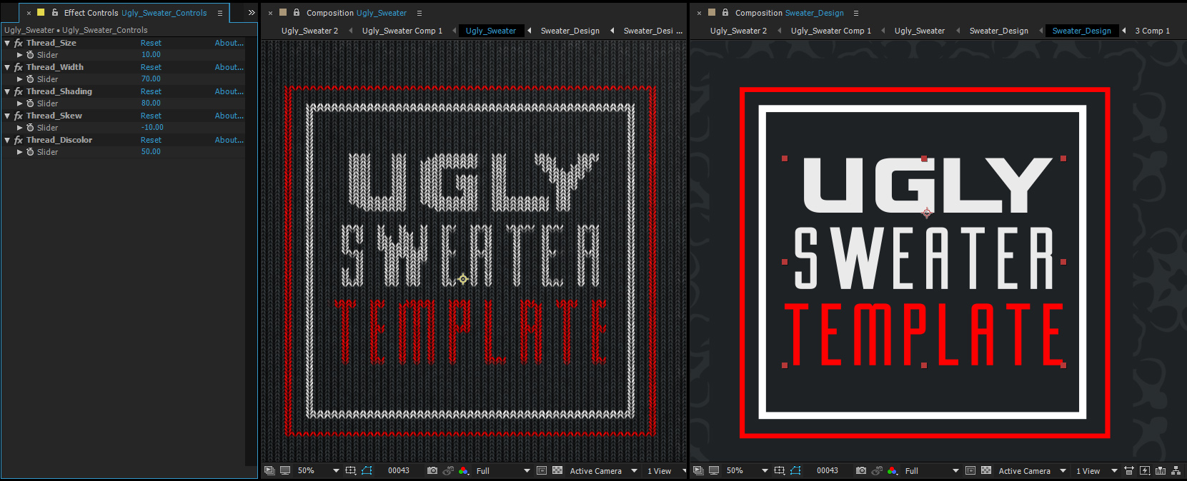Select the 3 Comp 1 breadcrumb tab
Image resolution: width=1187 pixels, height=481 pixels.
coord(1152,31)
